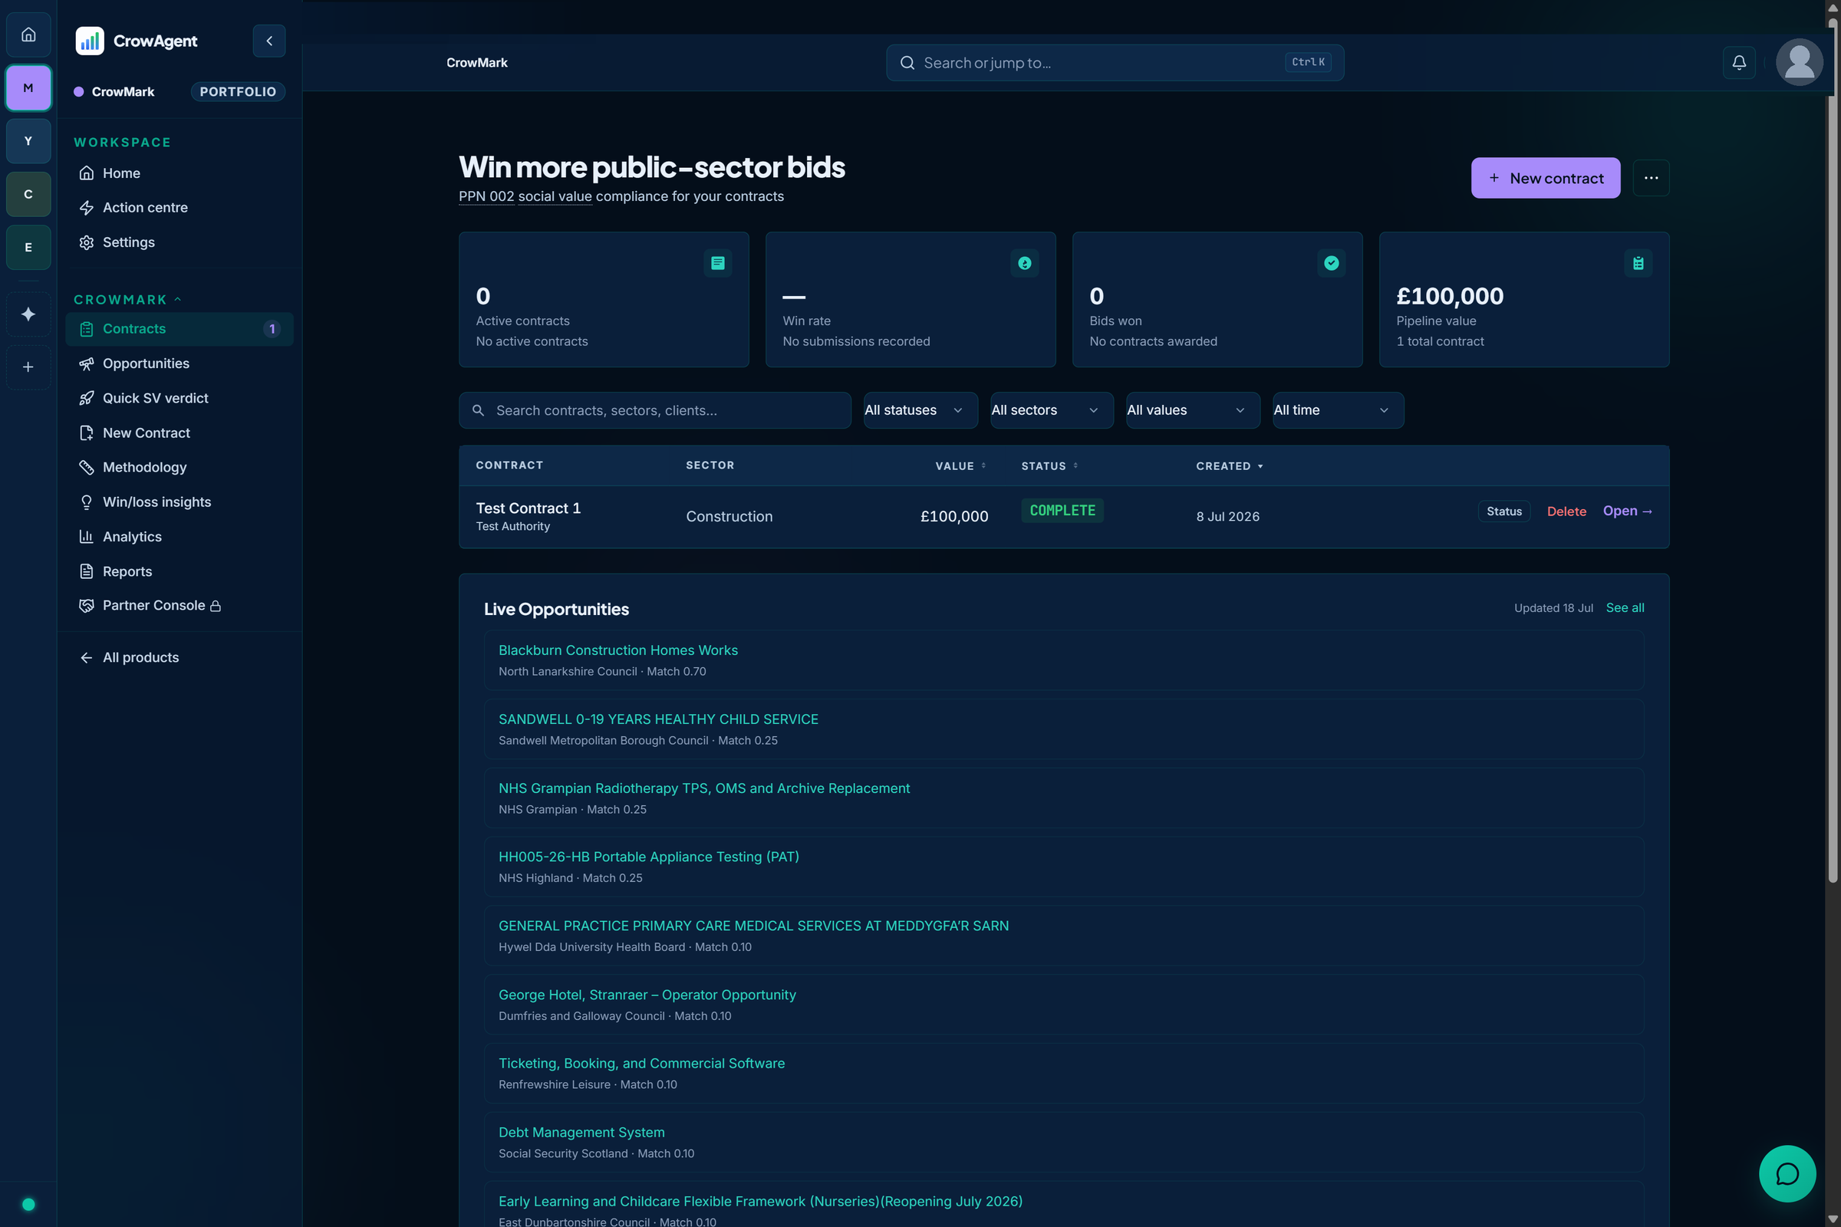Open the home icon in the rail
This screenshot has width=1841, height=1227.
28,35
